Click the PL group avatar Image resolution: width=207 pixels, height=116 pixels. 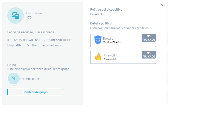pyautogui.click(x=14, y=79)
